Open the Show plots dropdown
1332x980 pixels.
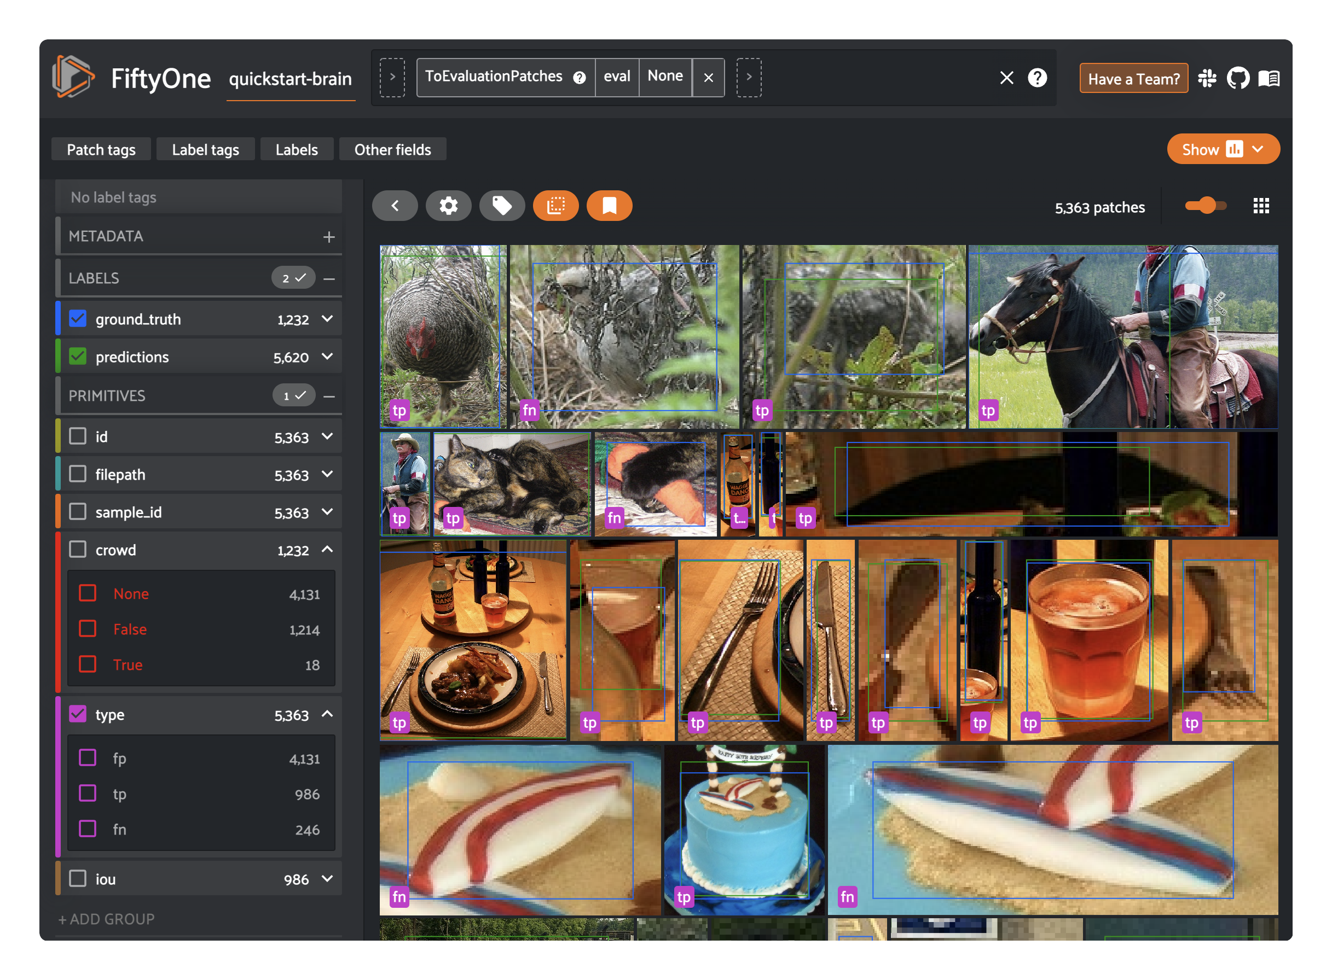click(1223, 149)
